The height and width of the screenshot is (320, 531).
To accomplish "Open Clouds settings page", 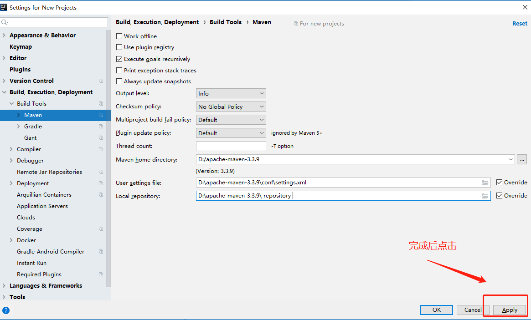I will click(26, 218).
